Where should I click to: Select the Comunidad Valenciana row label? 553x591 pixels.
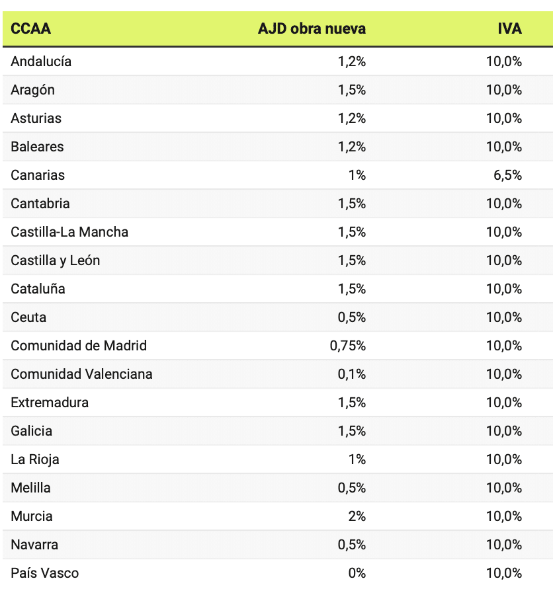pyautogui.click(x=81, y=374)
